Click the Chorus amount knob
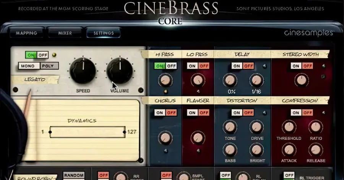 tap(165, 138)
